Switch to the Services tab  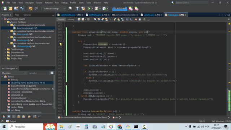pos(27,15)
